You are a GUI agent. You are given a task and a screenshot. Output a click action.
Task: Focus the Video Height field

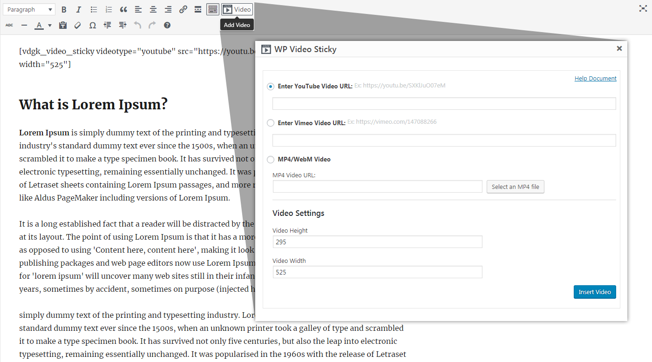point(378,242)
